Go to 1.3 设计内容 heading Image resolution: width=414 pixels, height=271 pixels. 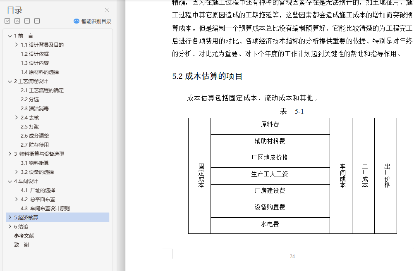[x=35, y=63]
